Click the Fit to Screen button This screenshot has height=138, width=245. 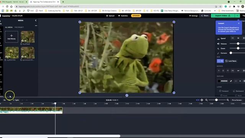click(x=237, y=100)
